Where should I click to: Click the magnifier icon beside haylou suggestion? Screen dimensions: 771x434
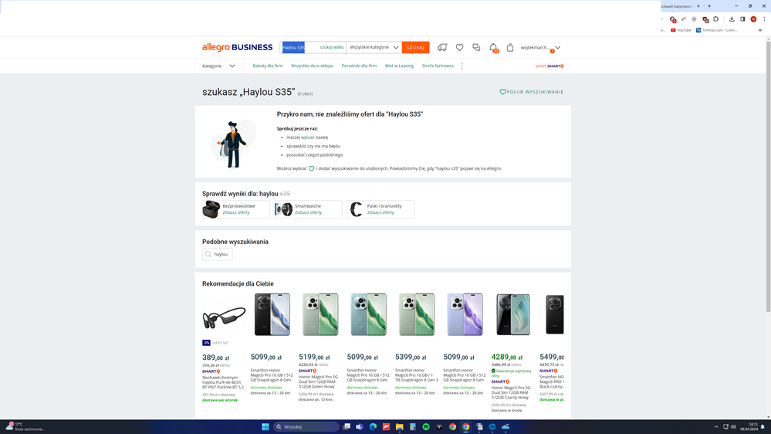(x=208, y=254)
